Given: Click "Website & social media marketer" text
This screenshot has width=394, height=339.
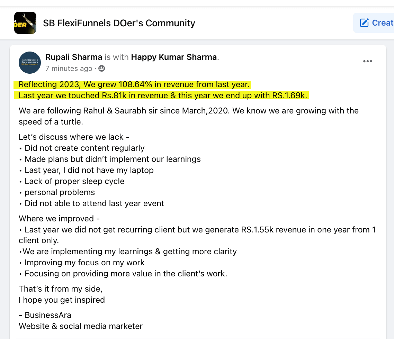Looking at the screenshot, I should [81, 326].
